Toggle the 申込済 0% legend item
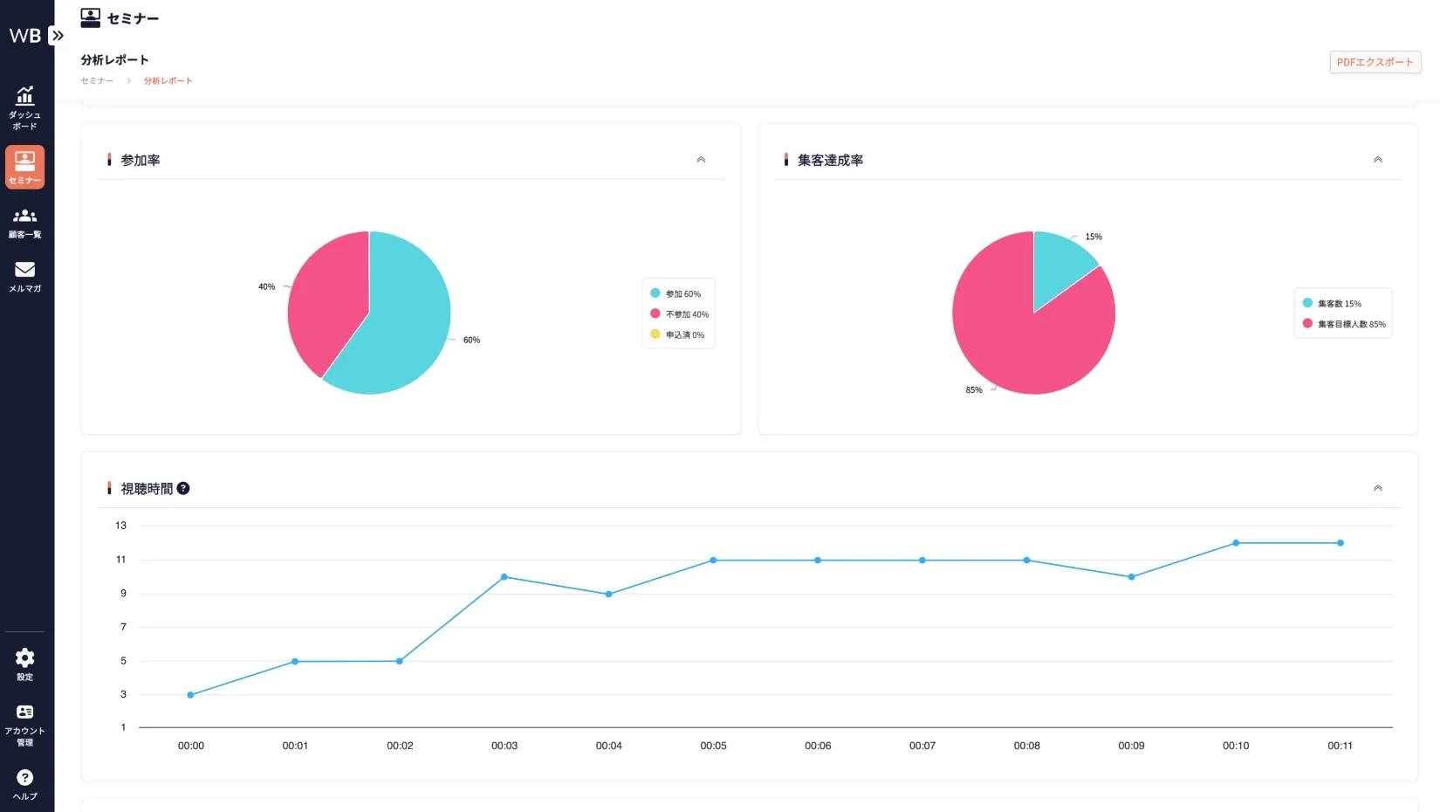The height and width of the screenshot is (812, 1440). tap(678, 334)
